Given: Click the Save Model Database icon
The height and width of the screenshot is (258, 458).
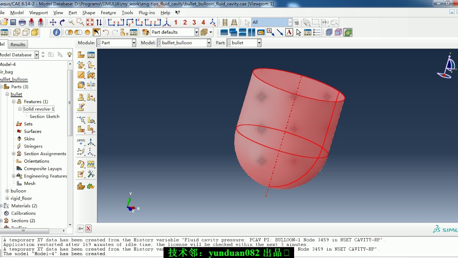Looking at the screenshot, I should coord(13,22).
